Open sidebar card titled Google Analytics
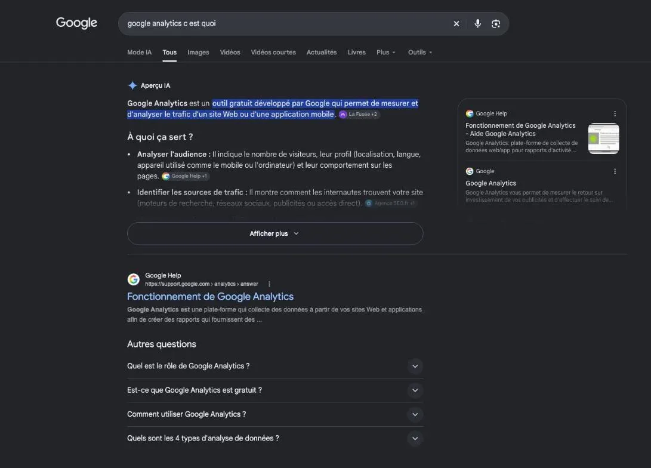Image resolution: width=651 pixels, height=468 pixels. point(490,183)
